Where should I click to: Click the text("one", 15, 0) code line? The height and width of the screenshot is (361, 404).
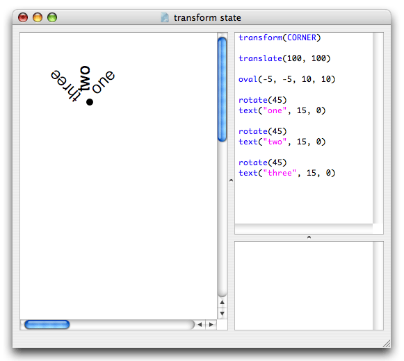(282, 110)
